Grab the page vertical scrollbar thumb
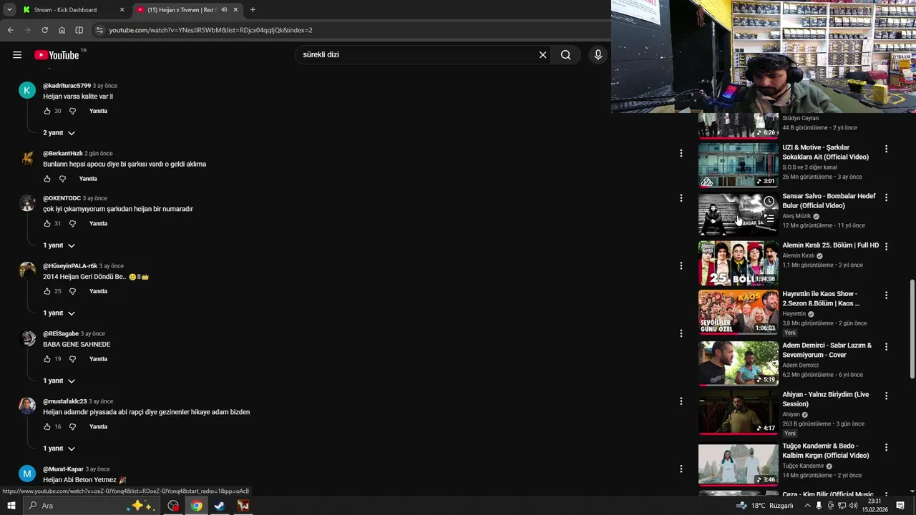The image size is (916, 515). pyautogui.click(x=912, y=329)
